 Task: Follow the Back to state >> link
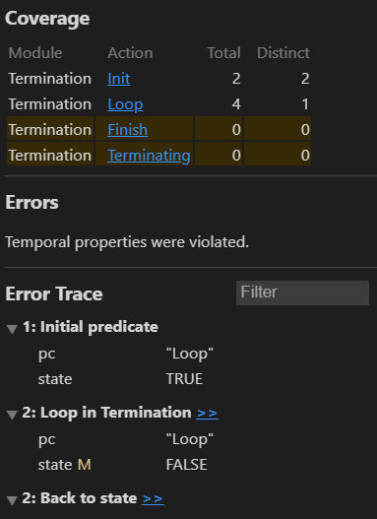153,498
